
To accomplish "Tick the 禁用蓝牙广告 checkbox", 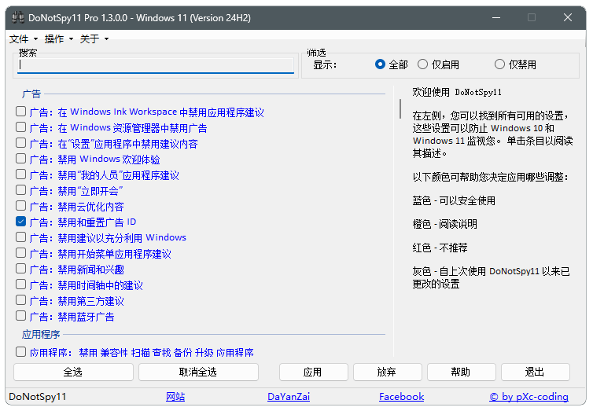I will (x=21, y=316).
